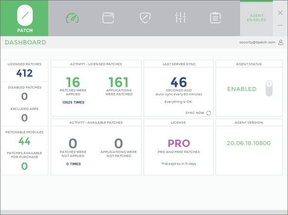Click the 0patch logo in the header
288x215 pixels.
click(x=24, y=19)
